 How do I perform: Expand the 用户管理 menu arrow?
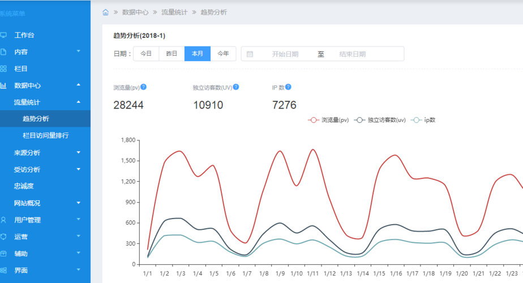pos(79,219)
